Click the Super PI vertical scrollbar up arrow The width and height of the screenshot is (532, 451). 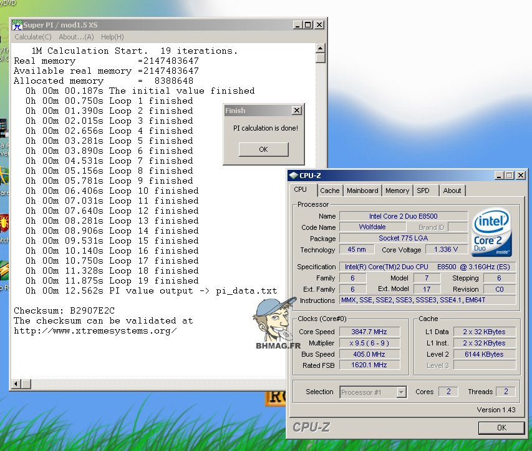pos(320,48)
